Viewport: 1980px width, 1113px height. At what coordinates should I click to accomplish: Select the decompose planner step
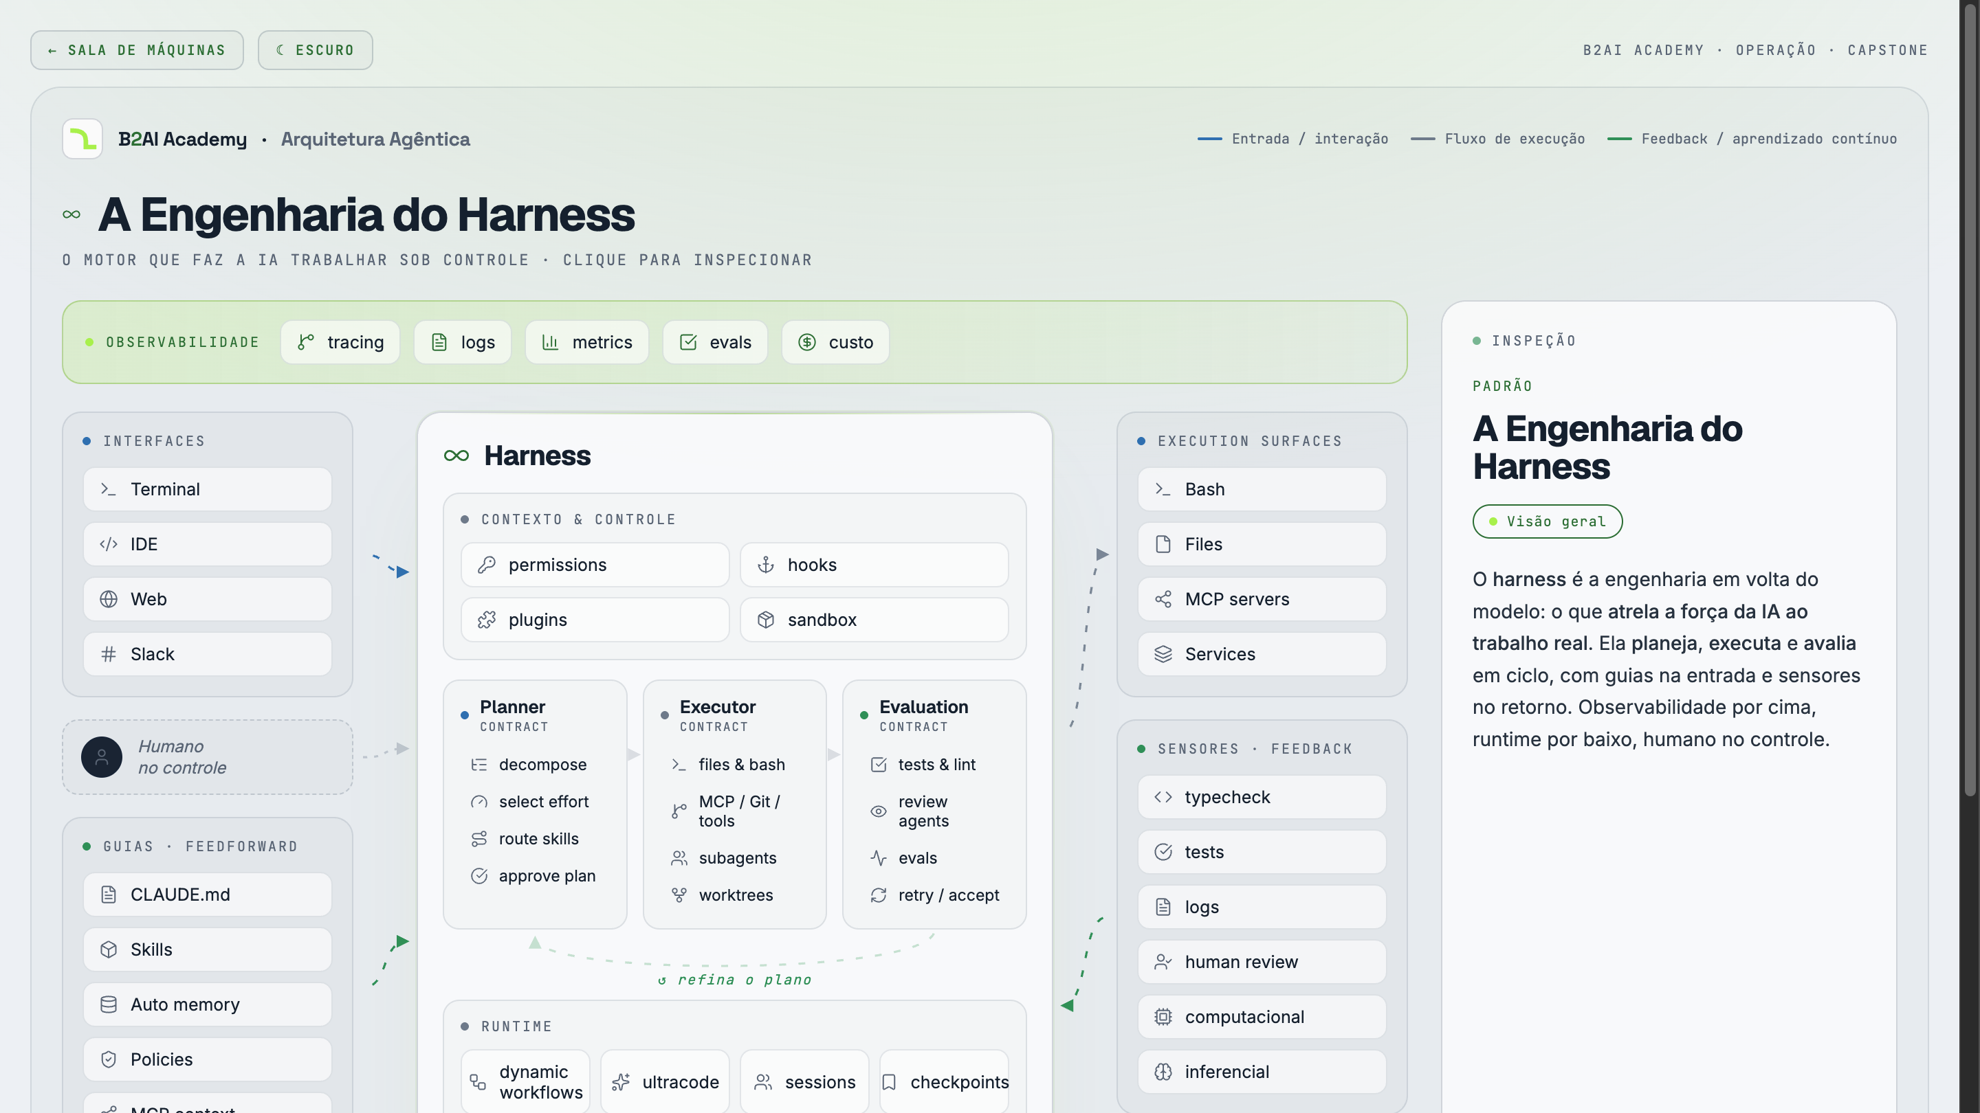tap(535, 764)
